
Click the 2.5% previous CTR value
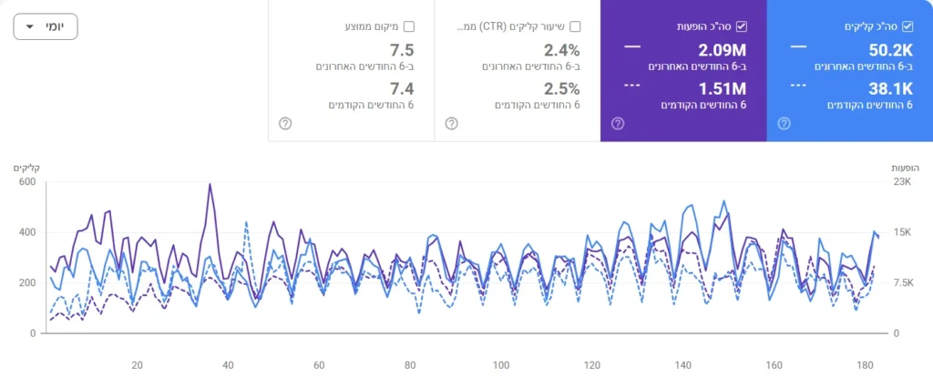pyautogui.click(x=561, y=88)
